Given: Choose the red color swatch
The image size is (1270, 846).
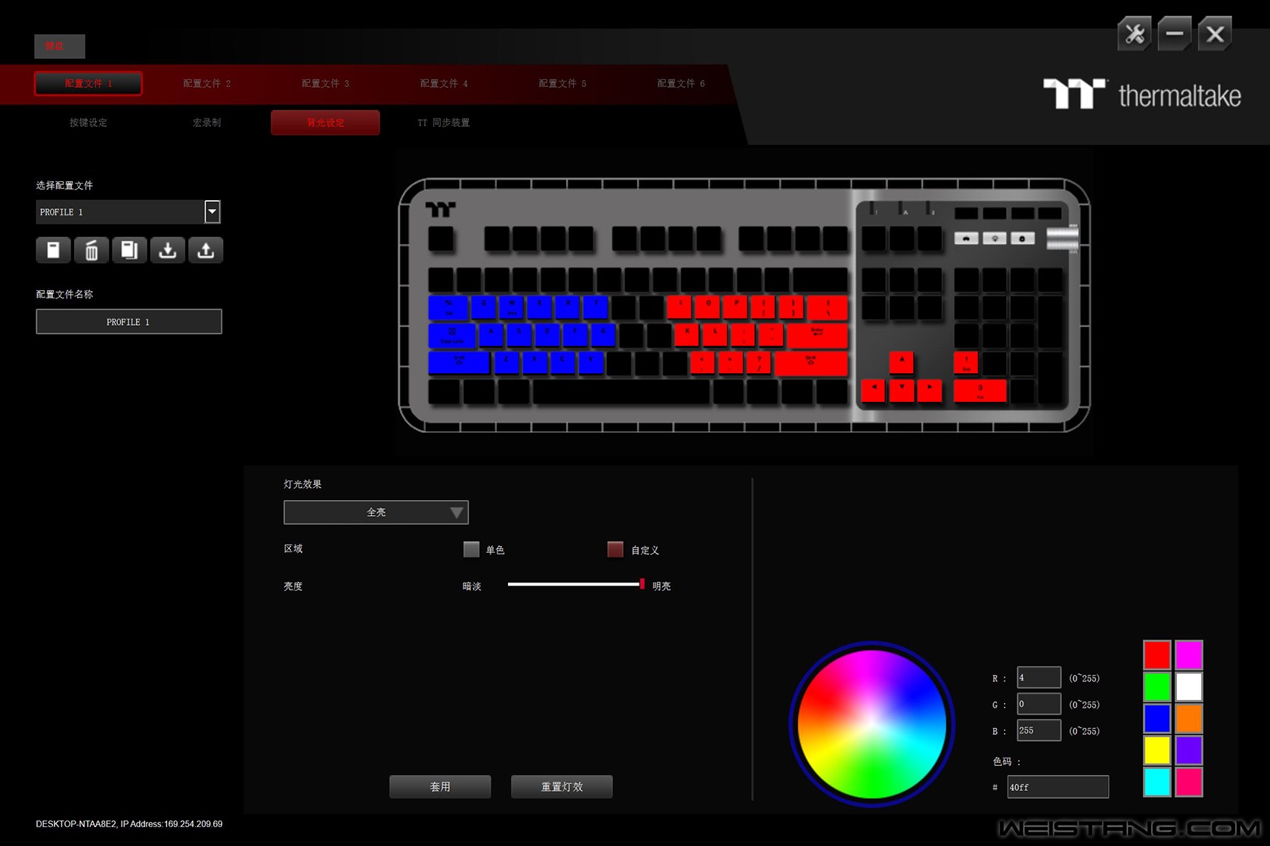Looking at the screenshot, I should [1157, 655].
